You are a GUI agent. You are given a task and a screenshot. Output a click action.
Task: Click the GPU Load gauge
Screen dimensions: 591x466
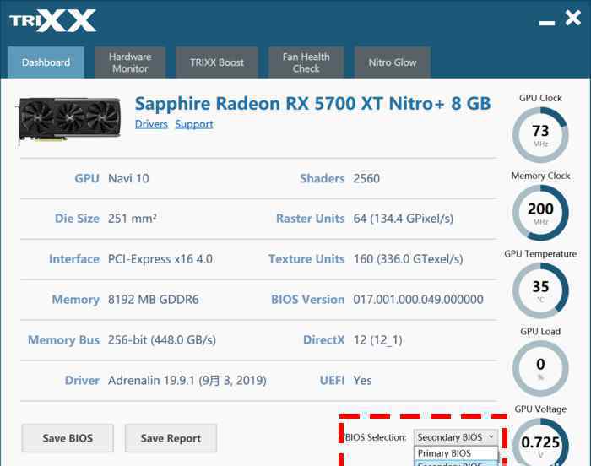[540, 368]
